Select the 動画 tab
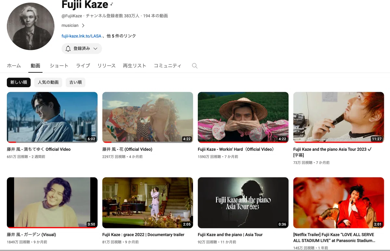Viewport: 390px width, 251px height. (x=35, y=66)
